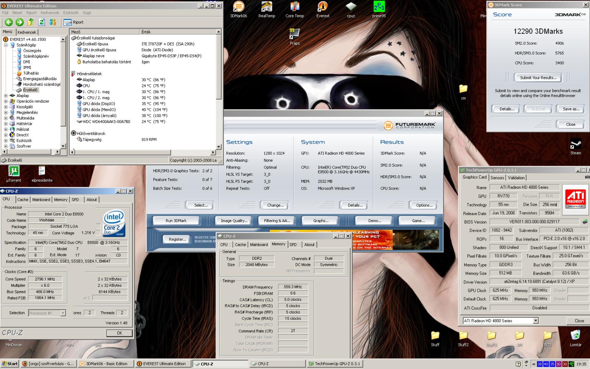Open the N73 folder icon
The width and height of the screenshot is (590, 369).
click(x=548, y=338)
